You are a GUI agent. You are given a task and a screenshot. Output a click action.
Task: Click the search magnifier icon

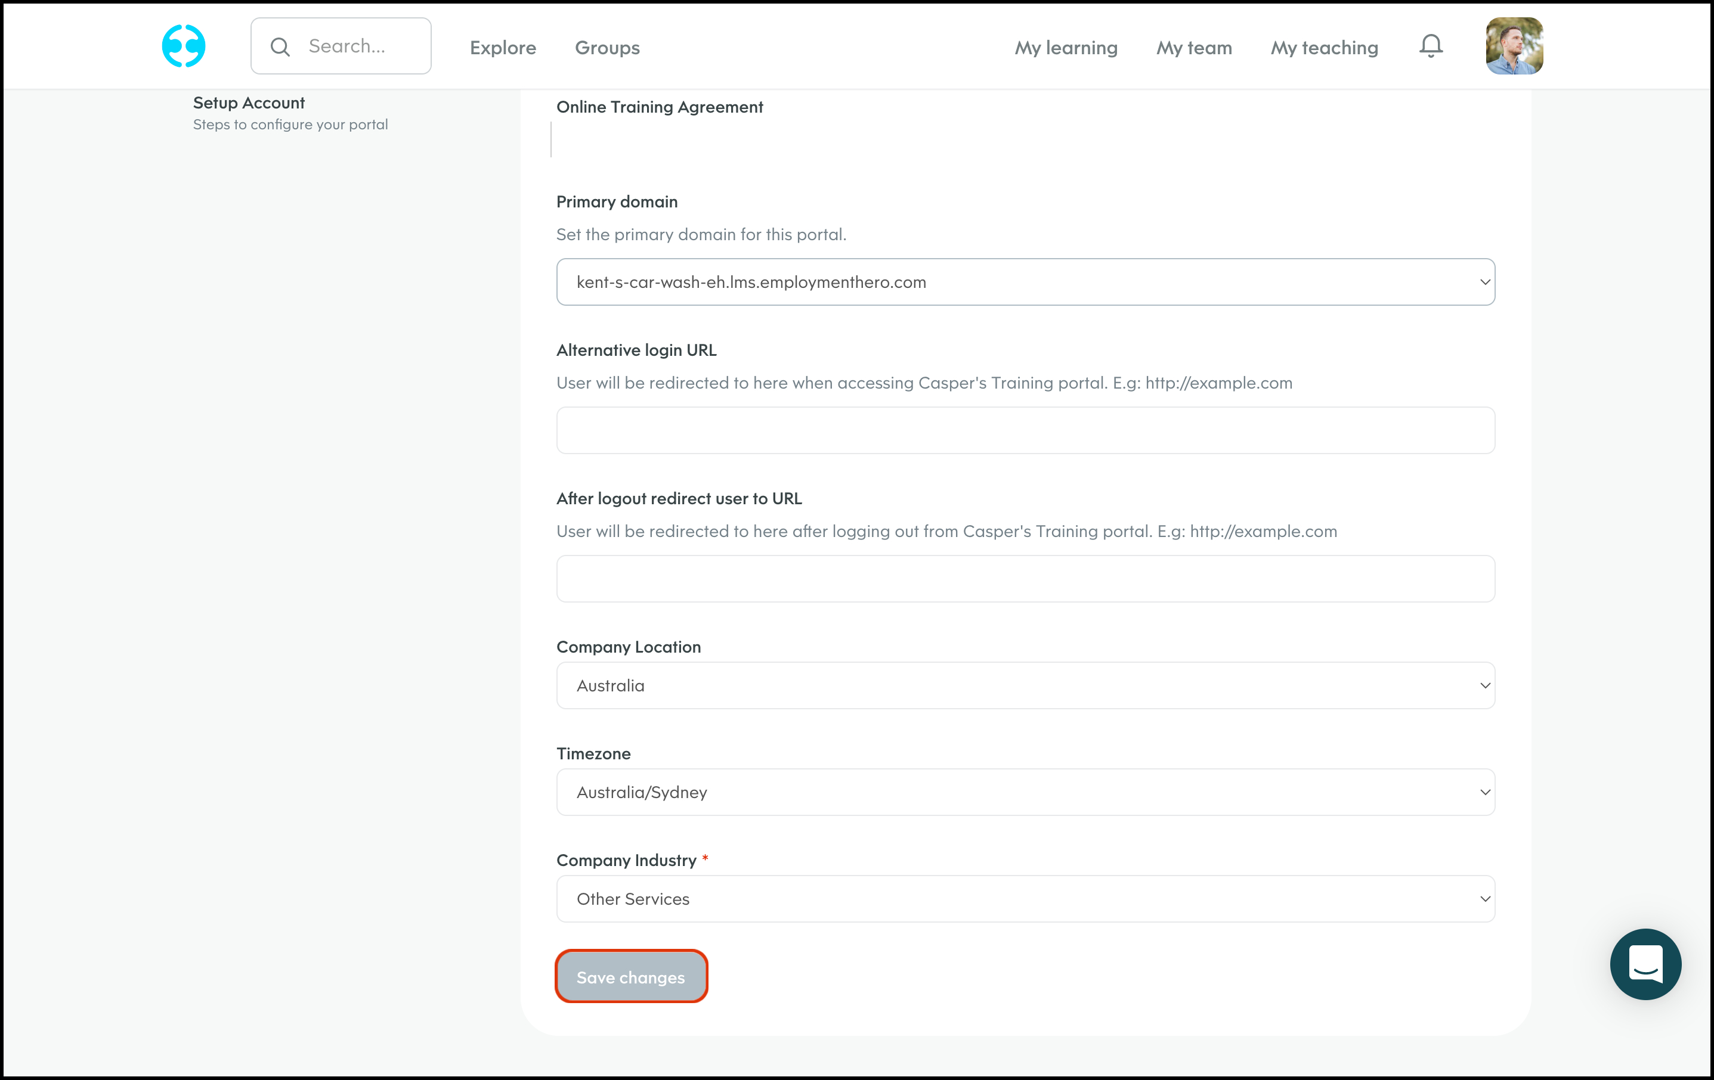(x=280, y=47)
